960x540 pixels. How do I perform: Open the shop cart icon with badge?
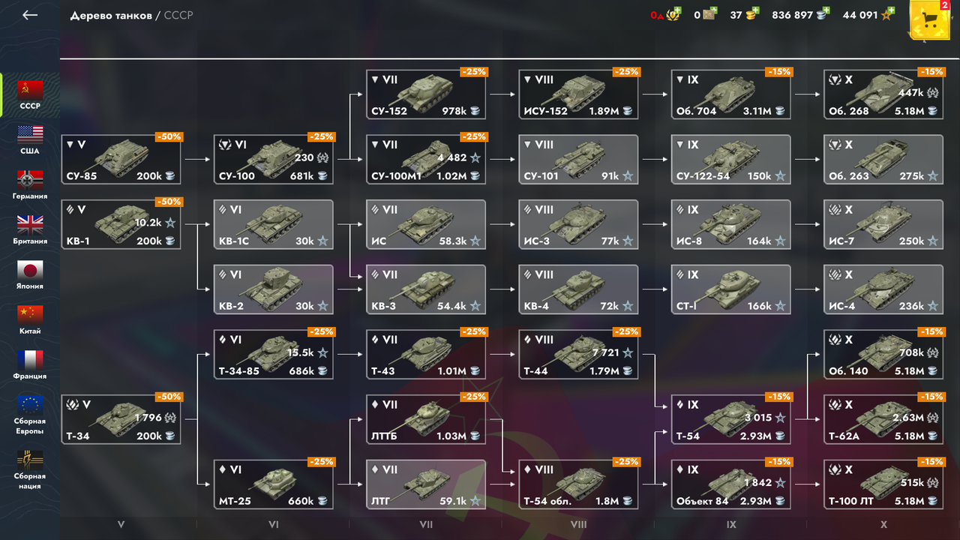click(930, 20)
